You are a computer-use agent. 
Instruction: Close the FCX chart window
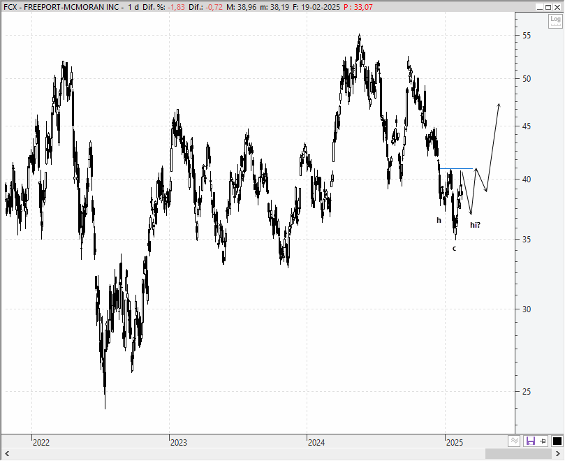(557, 7)
